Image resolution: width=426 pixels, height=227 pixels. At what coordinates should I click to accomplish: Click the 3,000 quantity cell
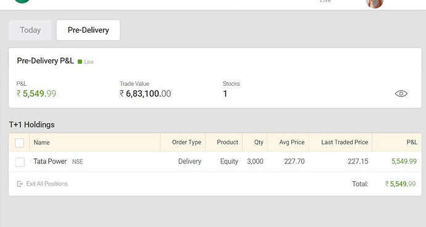point(255,161)
